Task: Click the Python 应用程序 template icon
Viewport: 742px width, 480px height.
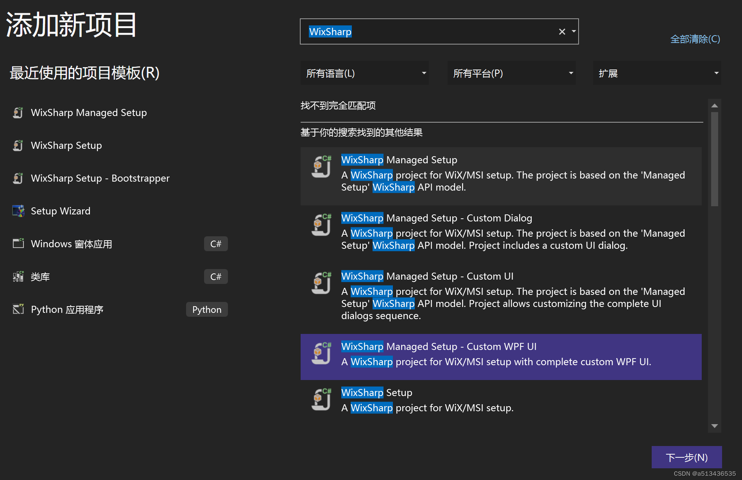Action: pyautogui.click(x=18, y=309)
